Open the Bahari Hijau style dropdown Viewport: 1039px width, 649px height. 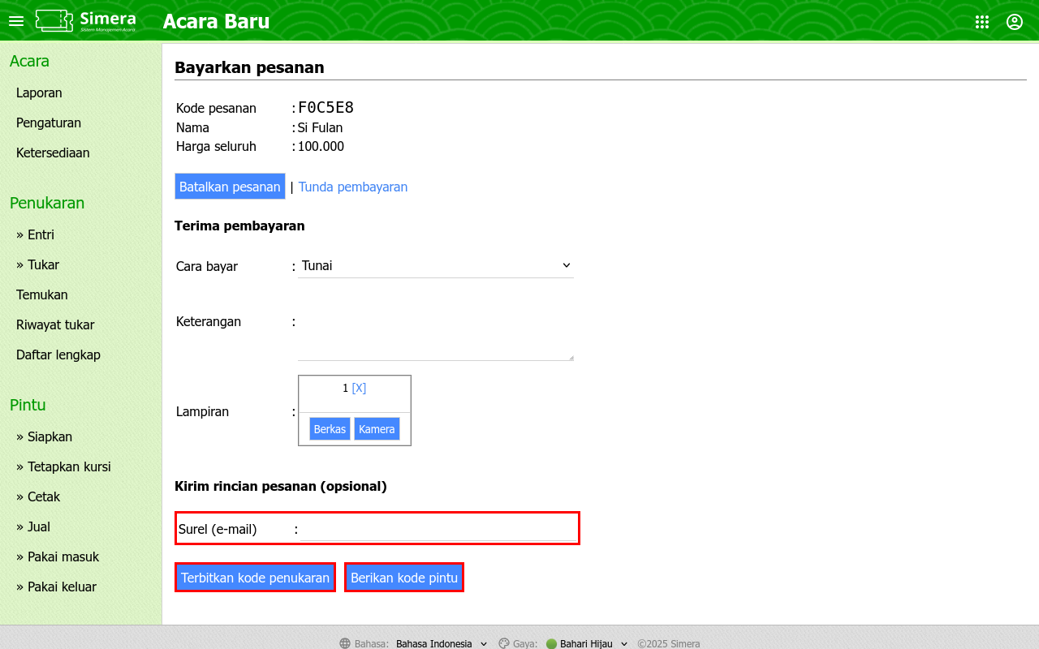[x=587, y=643]
